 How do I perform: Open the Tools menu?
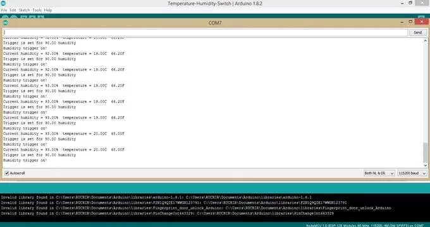(x=37, y=10)
